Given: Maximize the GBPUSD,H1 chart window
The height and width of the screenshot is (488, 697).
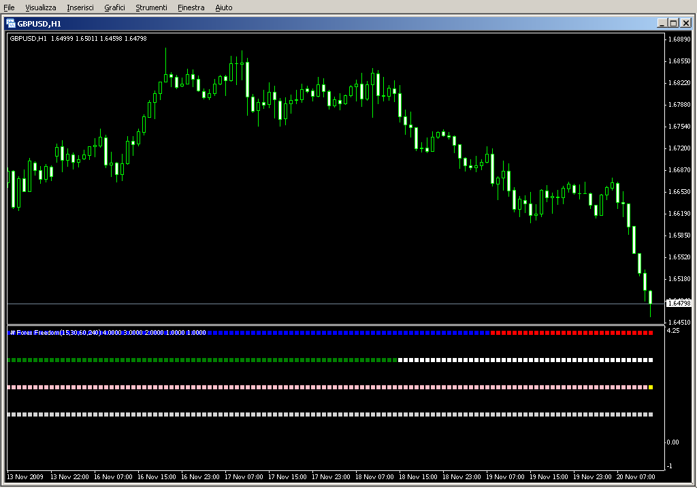Looking at the screenshot, I should (673, 22).
